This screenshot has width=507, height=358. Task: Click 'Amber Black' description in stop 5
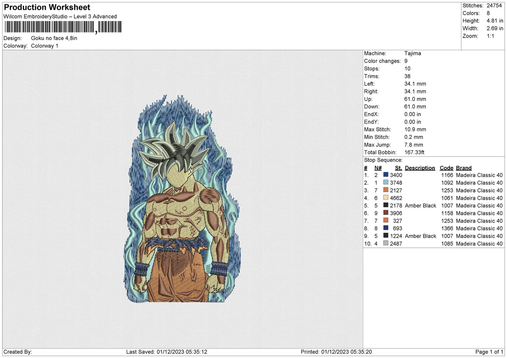[420, 205]
